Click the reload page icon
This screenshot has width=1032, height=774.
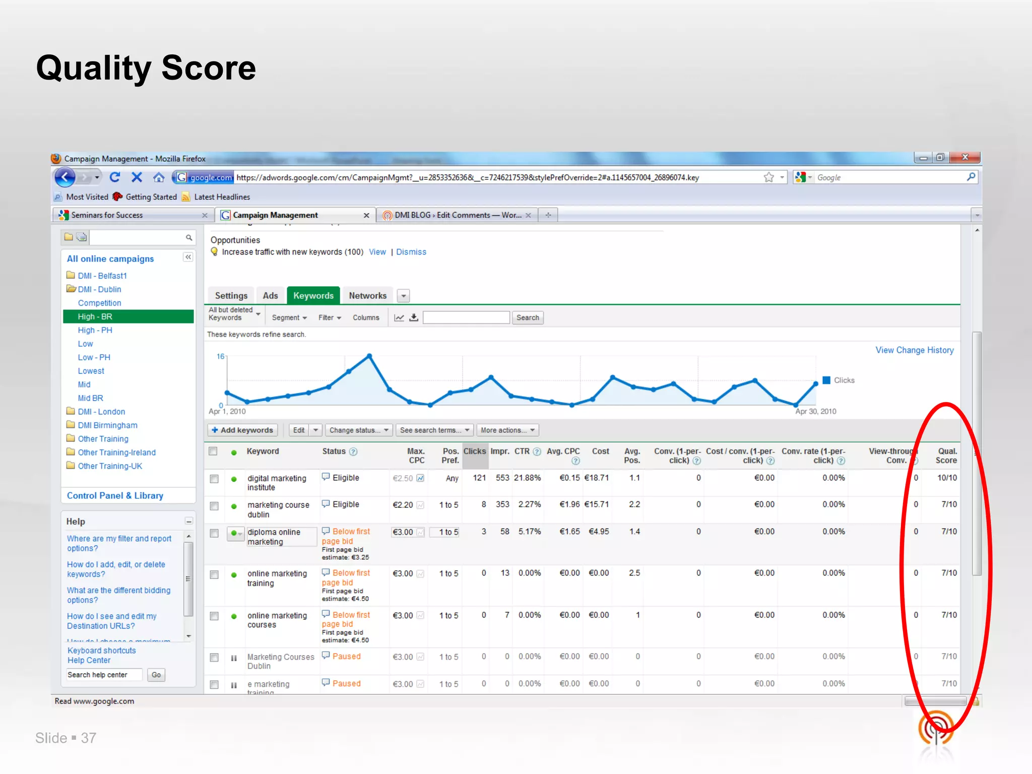(115, 177)
